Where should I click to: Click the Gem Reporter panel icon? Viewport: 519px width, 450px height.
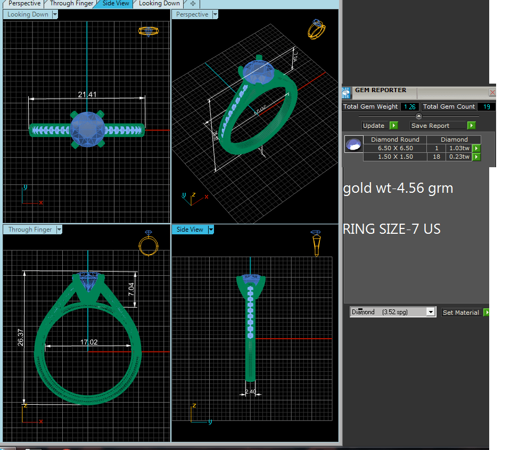pos(347,93)
